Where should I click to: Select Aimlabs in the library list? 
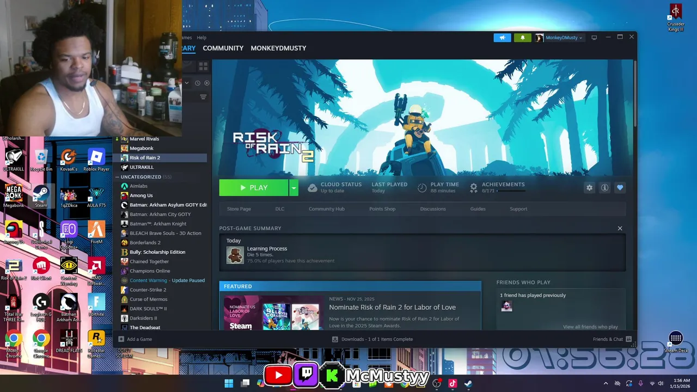(x=138, y=186)
